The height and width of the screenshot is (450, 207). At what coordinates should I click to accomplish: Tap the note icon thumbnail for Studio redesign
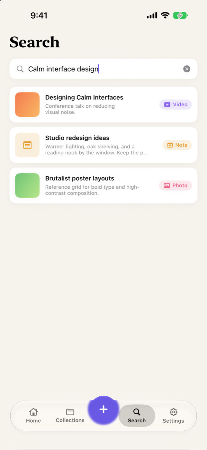pyautogui.click(x=27, y=145)
